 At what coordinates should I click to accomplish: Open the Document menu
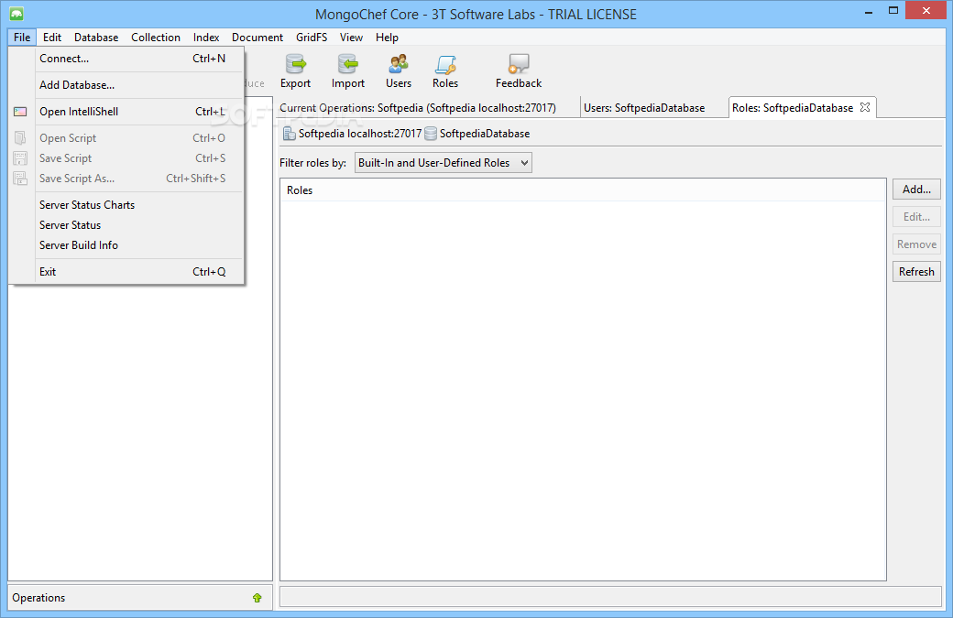pyautogui.click(x=257, y=37)
